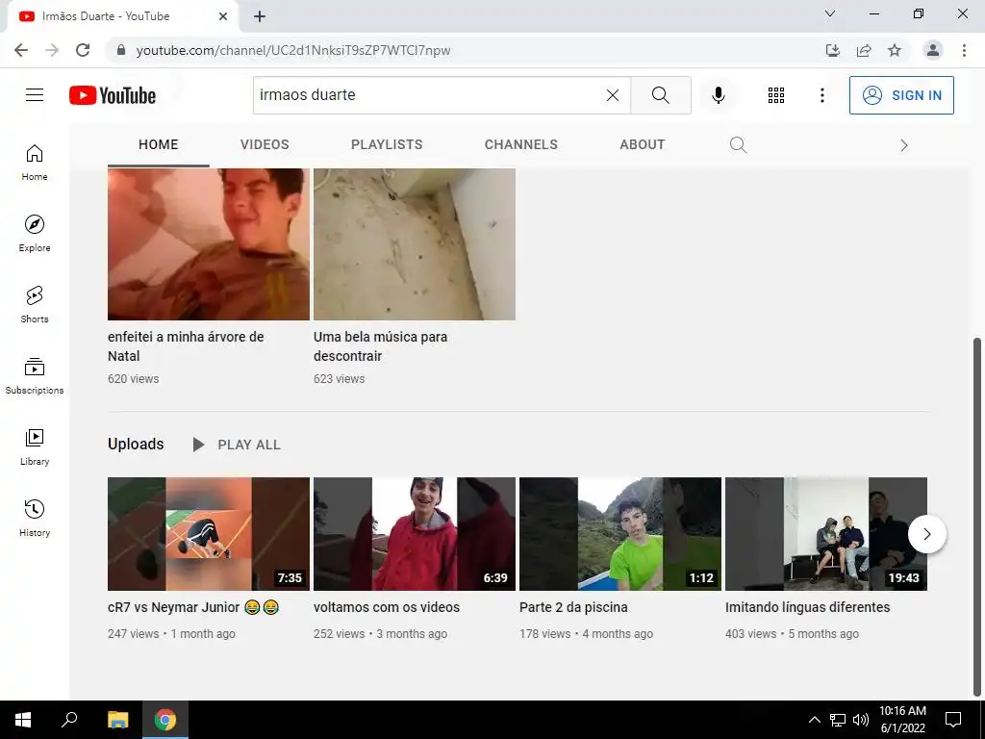Viewport: 985px width, 739px height.
Task: Open 'Imitando línguas diferentes' title
Action: point(807,608)
